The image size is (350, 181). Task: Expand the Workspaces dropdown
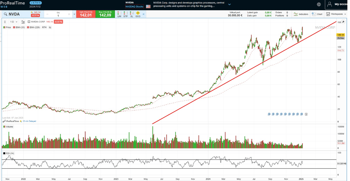click(336, 14)
